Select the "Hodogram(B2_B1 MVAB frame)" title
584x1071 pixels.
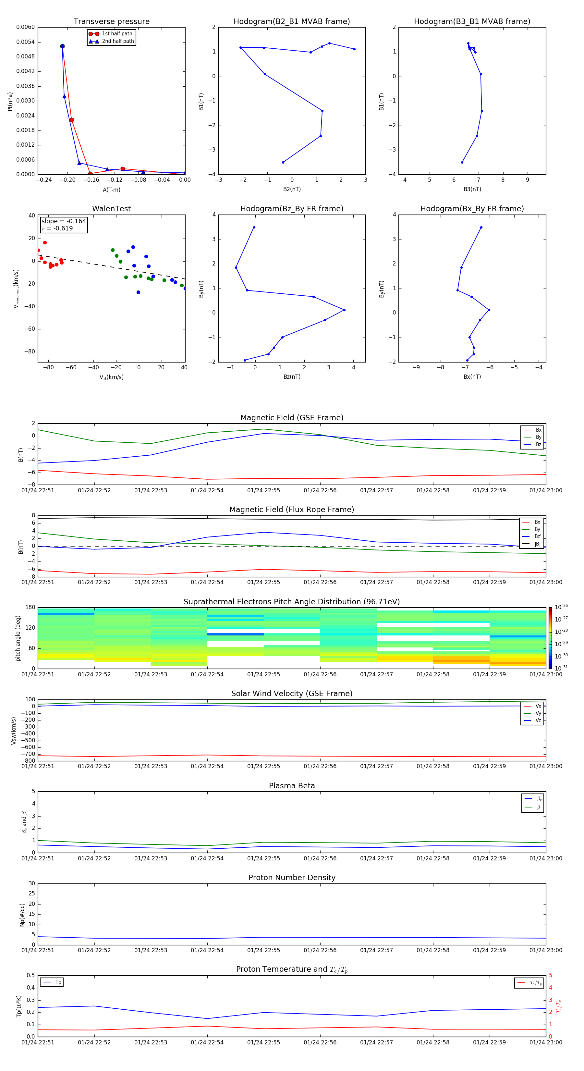[292, 22]
